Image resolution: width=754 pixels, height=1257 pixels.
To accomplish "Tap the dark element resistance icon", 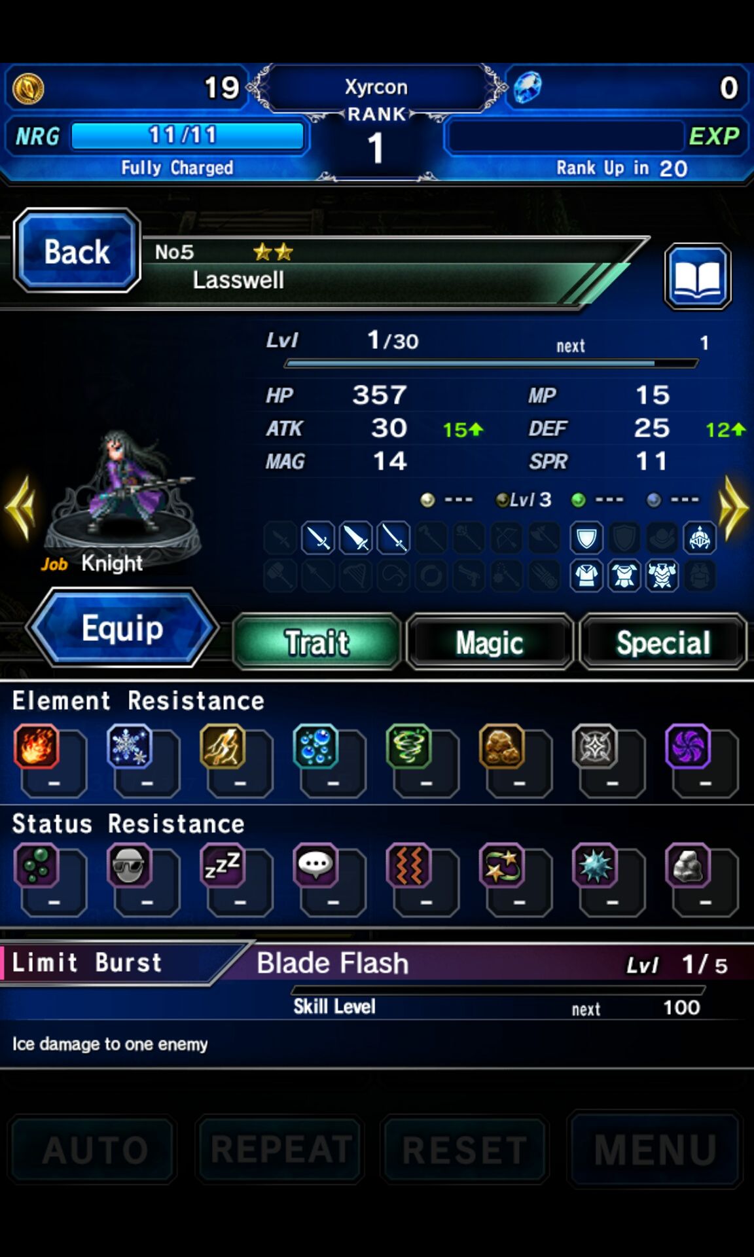I will click(x=688, y=746).
